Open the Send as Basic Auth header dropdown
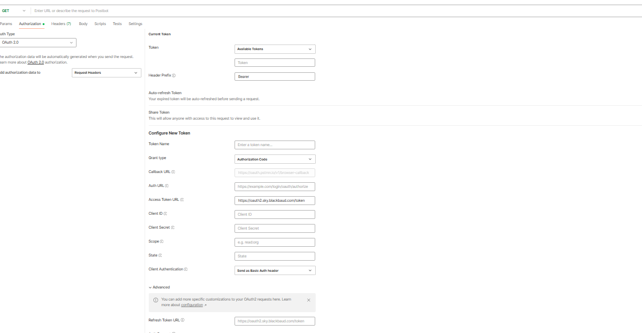642x333 pixels. [x=275, y=270]
